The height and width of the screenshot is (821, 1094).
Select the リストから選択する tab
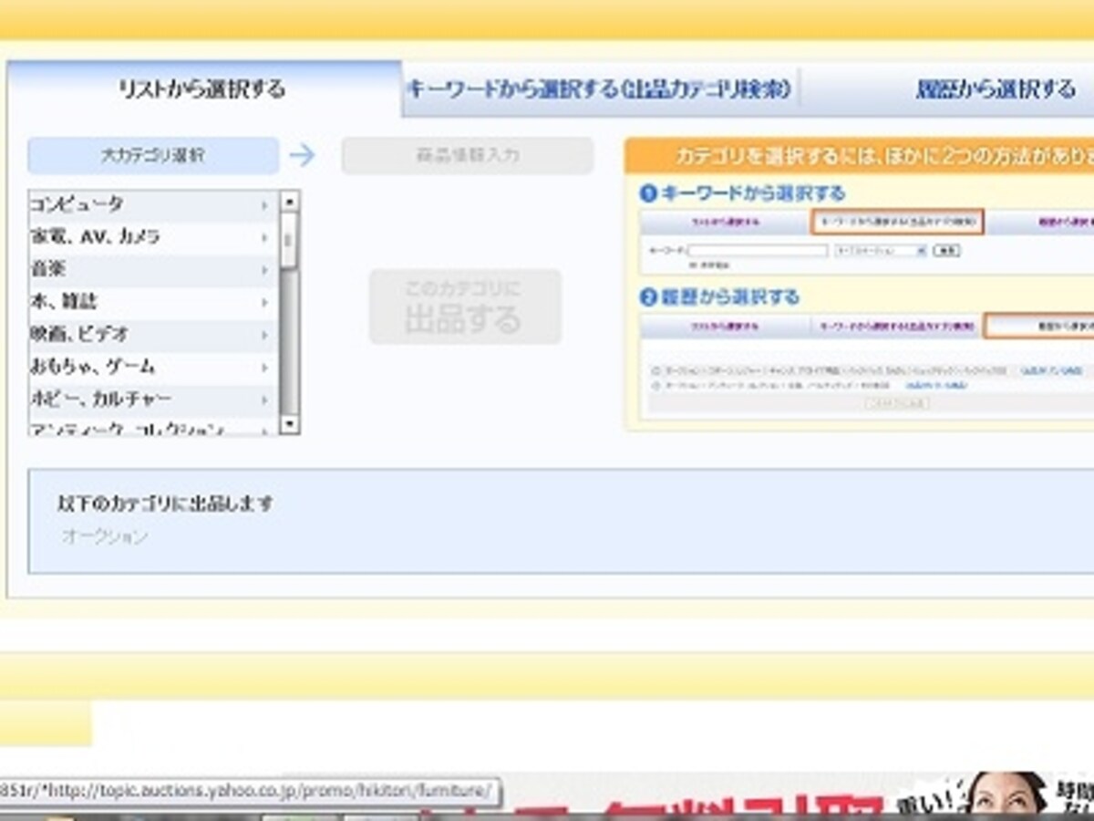[x=202, y=88]
